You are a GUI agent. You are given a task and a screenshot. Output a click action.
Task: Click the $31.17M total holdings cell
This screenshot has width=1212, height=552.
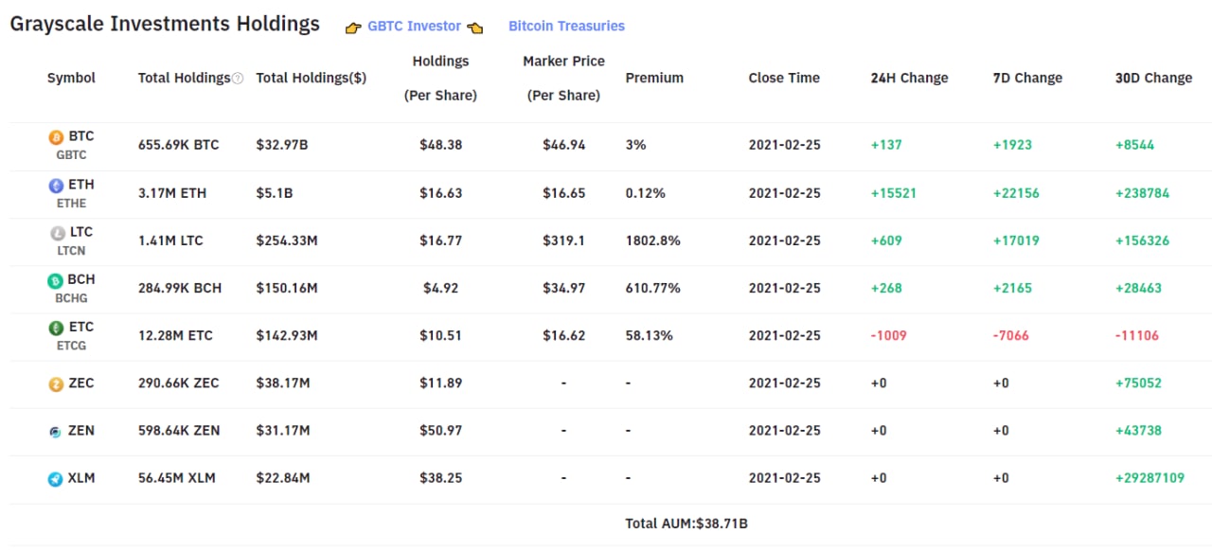tap(283, 431)
